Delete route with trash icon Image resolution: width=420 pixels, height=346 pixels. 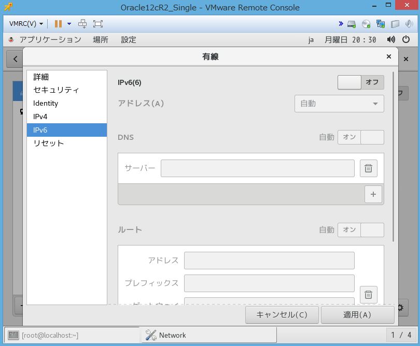click(369, 295)
